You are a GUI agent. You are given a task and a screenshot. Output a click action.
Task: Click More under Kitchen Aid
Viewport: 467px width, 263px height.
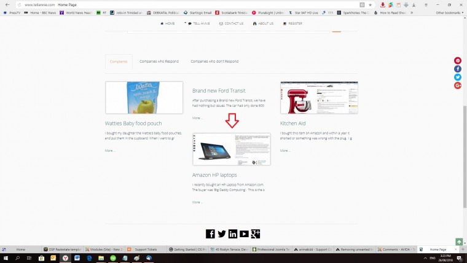(285, 151)
